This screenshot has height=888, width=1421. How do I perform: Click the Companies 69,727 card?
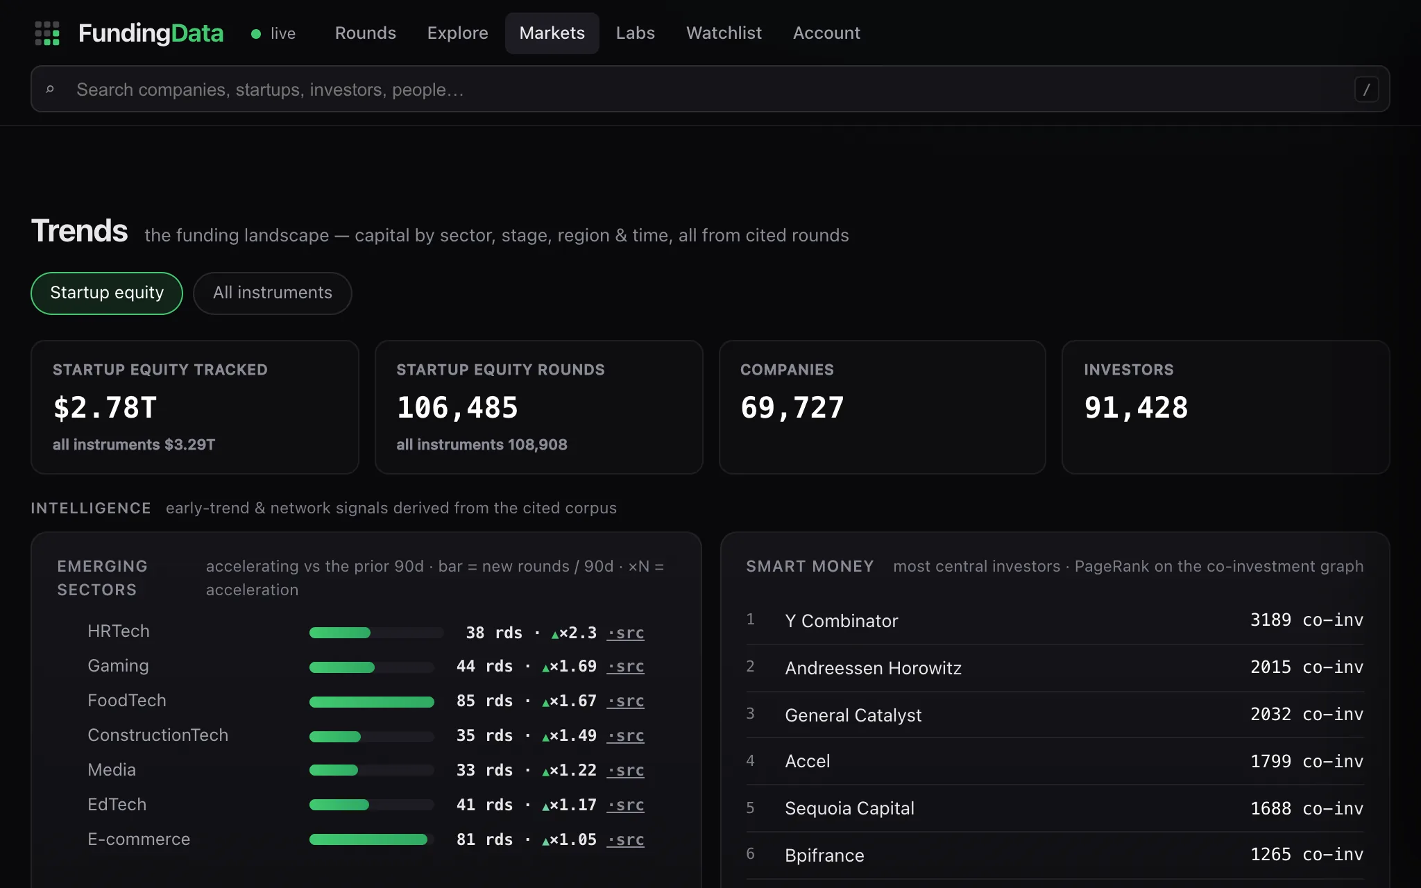882,407
